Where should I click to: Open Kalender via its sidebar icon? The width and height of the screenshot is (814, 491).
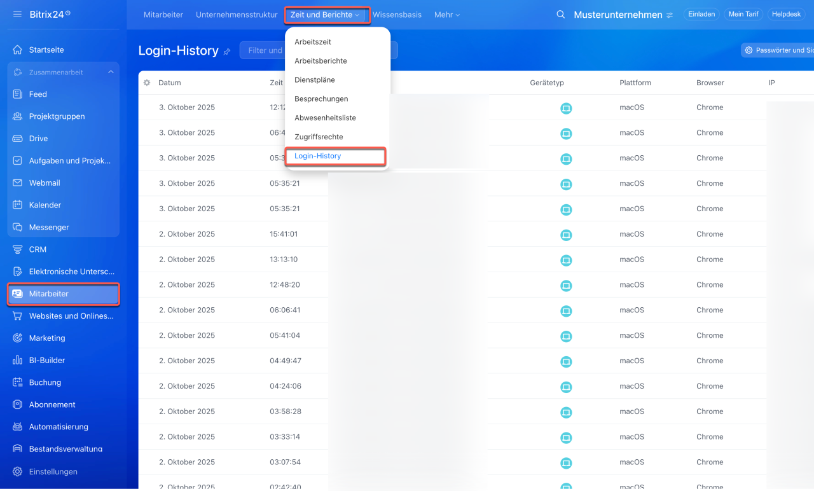(x=18, y=205)
